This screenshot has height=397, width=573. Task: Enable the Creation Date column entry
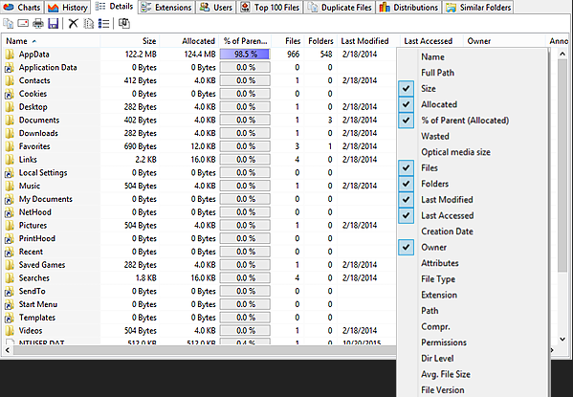point(447,232)
